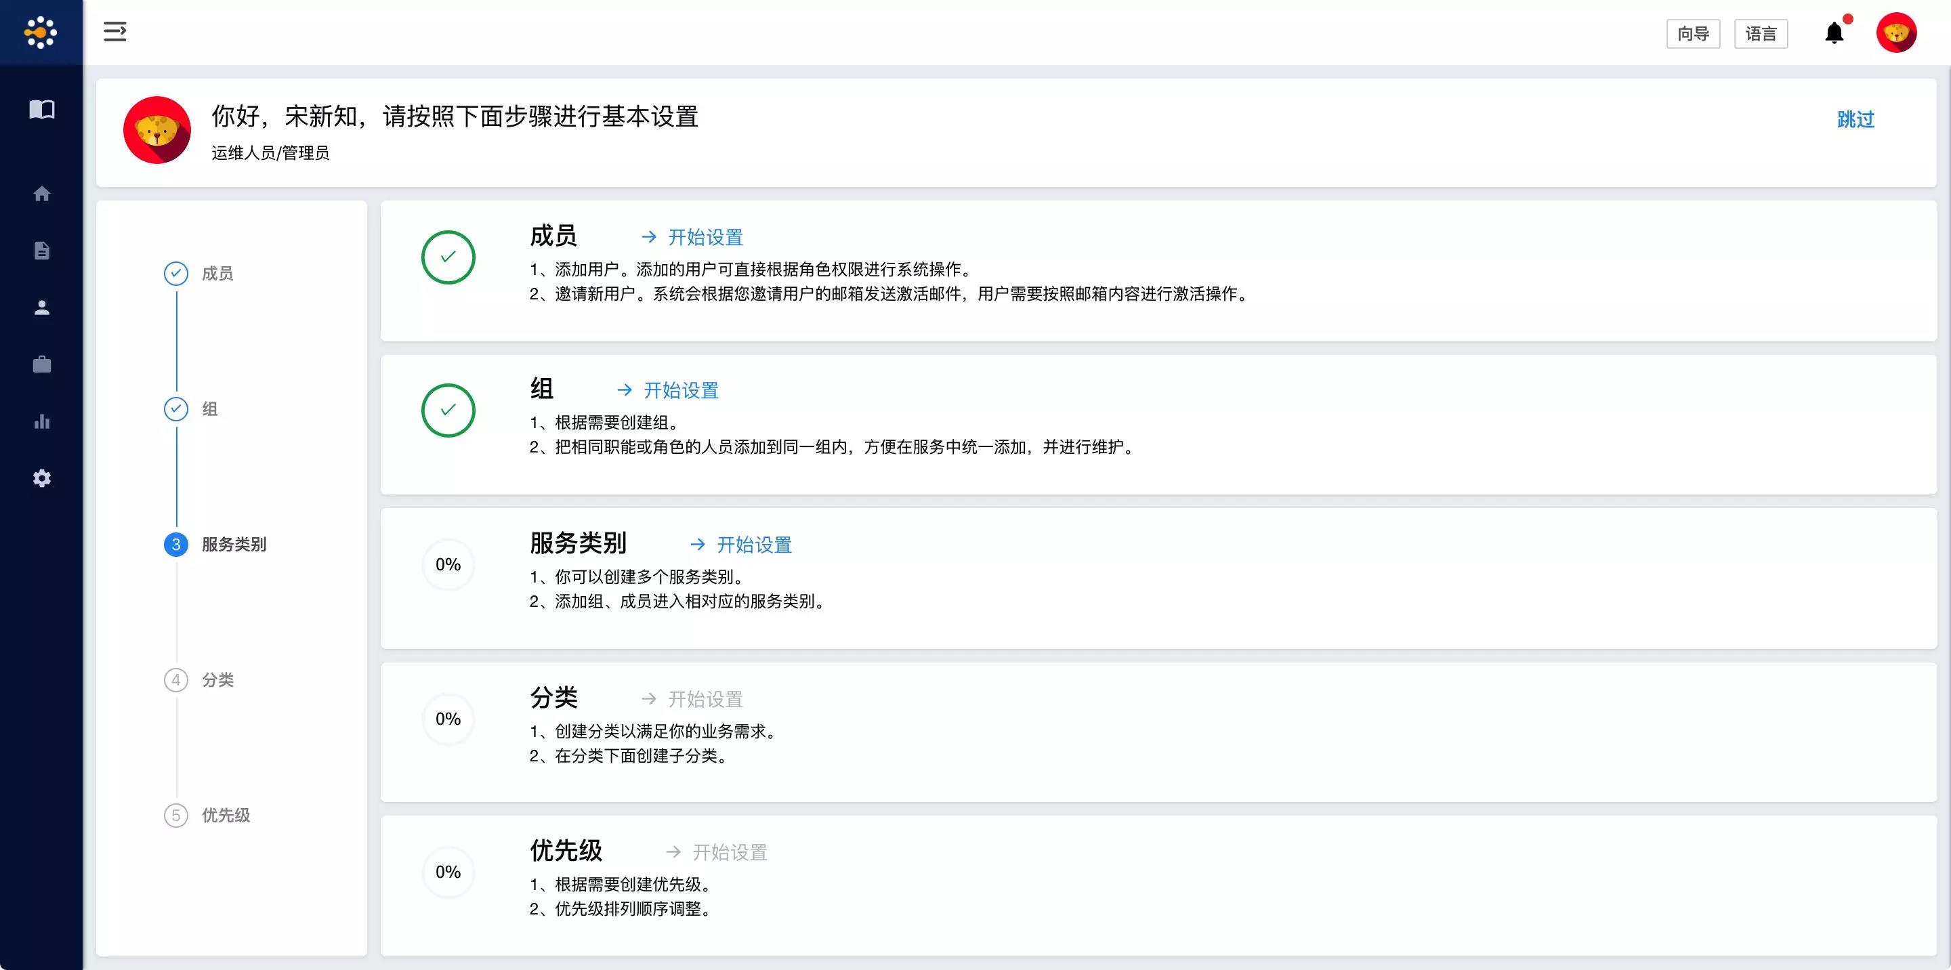
Task: Open the briefcase sidebar icon
Action: point(41,364)
